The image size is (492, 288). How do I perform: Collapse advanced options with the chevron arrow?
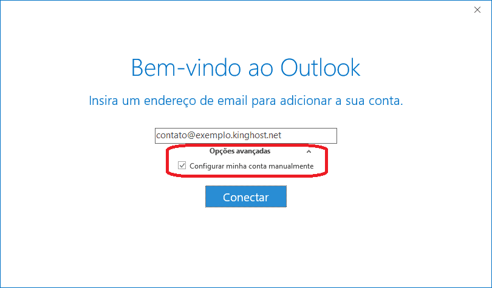309,152
